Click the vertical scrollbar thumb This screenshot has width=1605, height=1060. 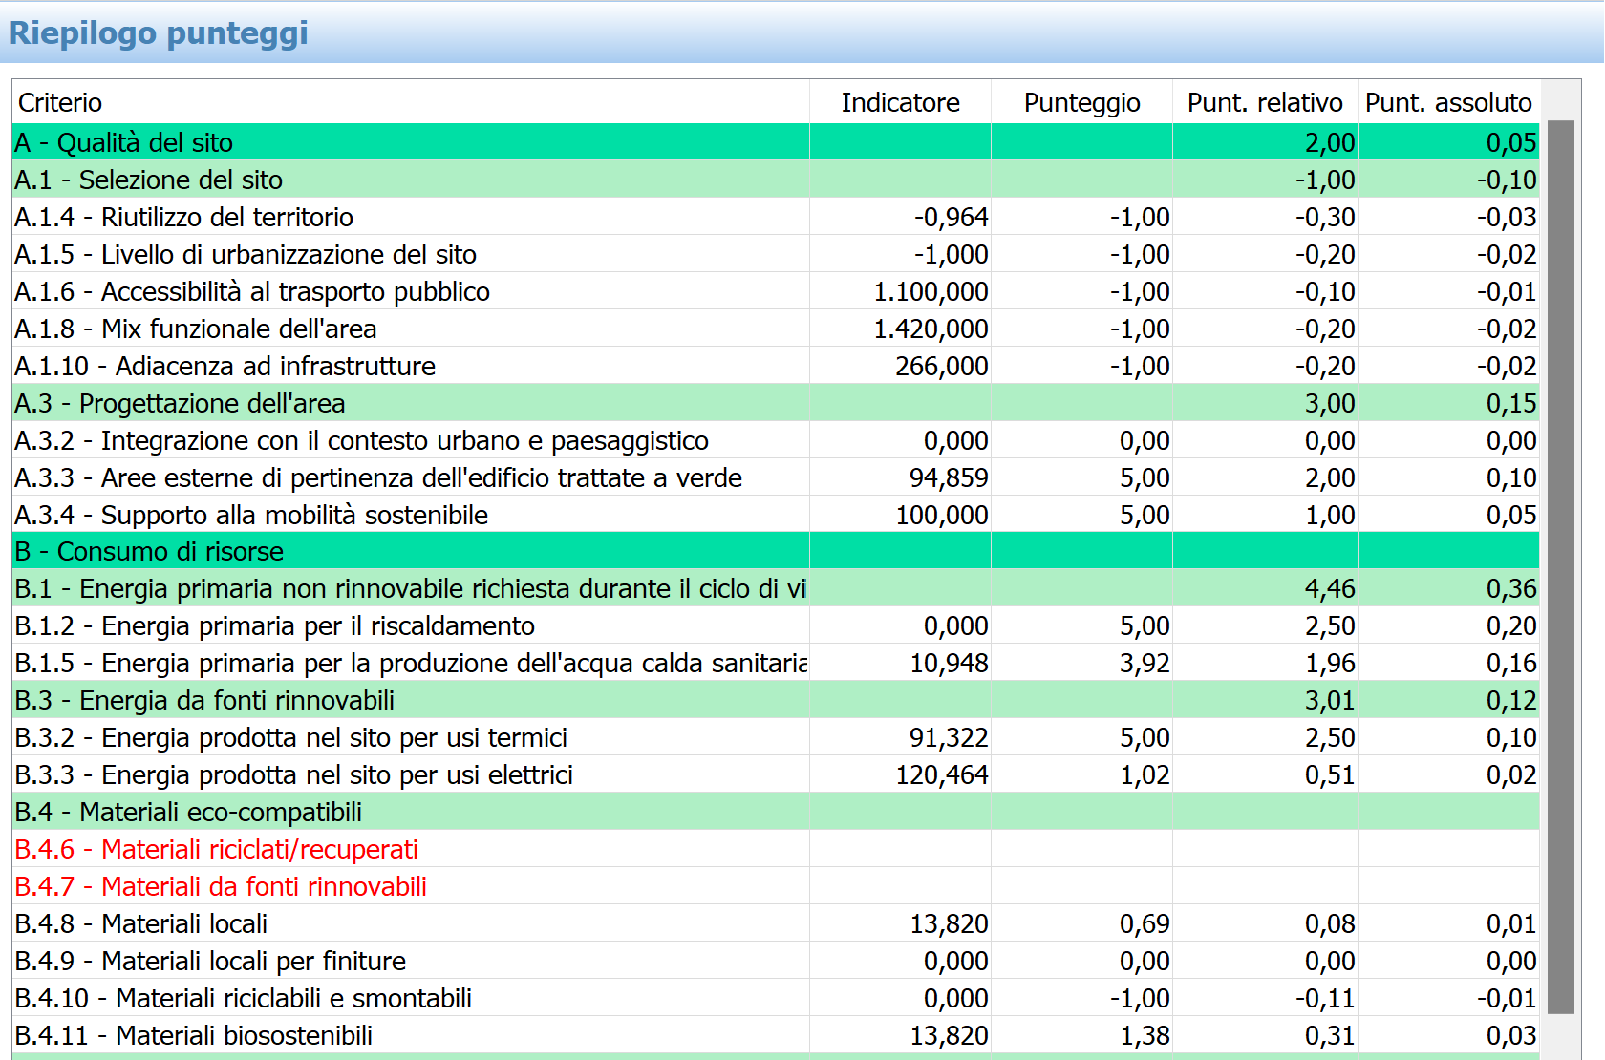pos(1560,566)
